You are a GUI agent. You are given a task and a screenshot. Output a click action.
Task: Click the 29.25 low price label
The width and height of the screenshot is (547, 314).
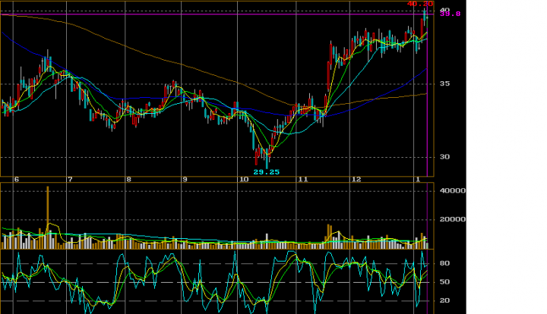click(266, 172)
